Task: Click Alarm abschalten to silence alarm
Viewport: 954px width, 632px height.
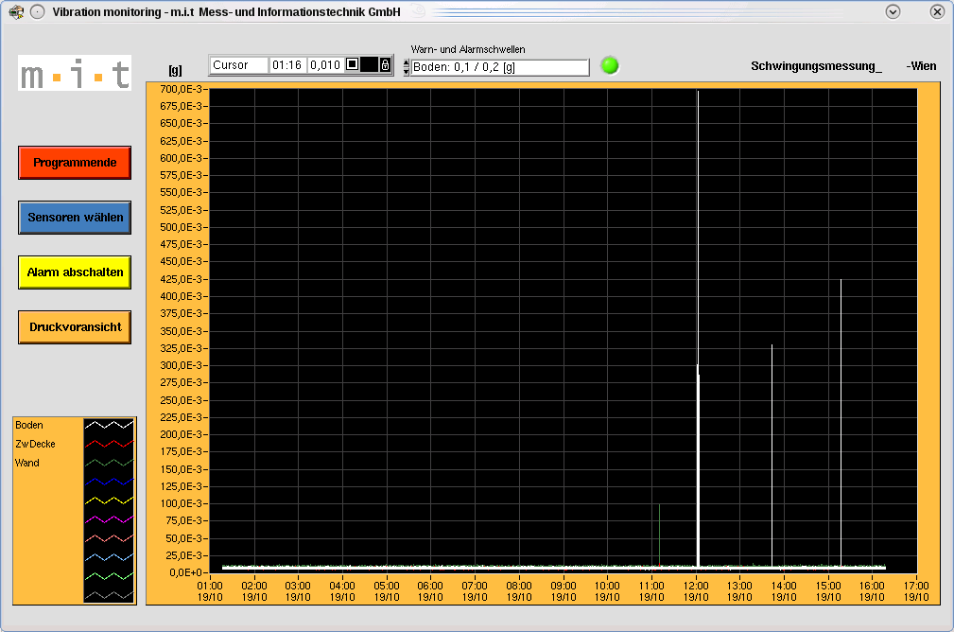Action: coord(75,272)
